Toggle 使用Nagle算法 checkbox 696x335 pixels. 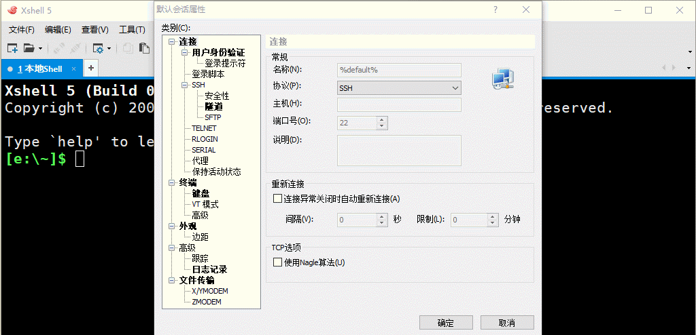pyautogui.click(x=277, y=262)
